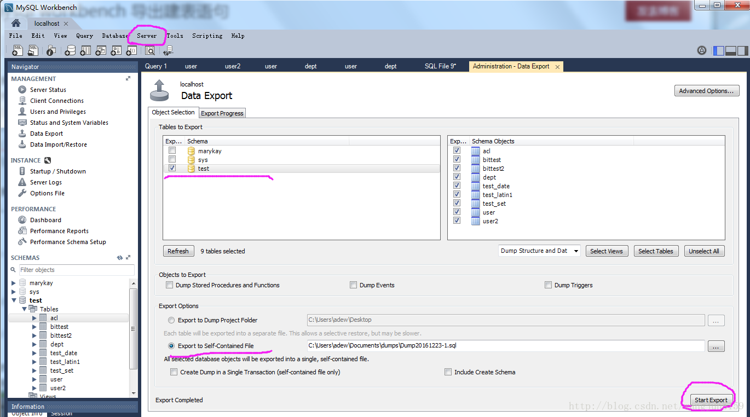Open the Database menu
The width and height of the screenshot is (750, 417).
(x=115, y=36)
